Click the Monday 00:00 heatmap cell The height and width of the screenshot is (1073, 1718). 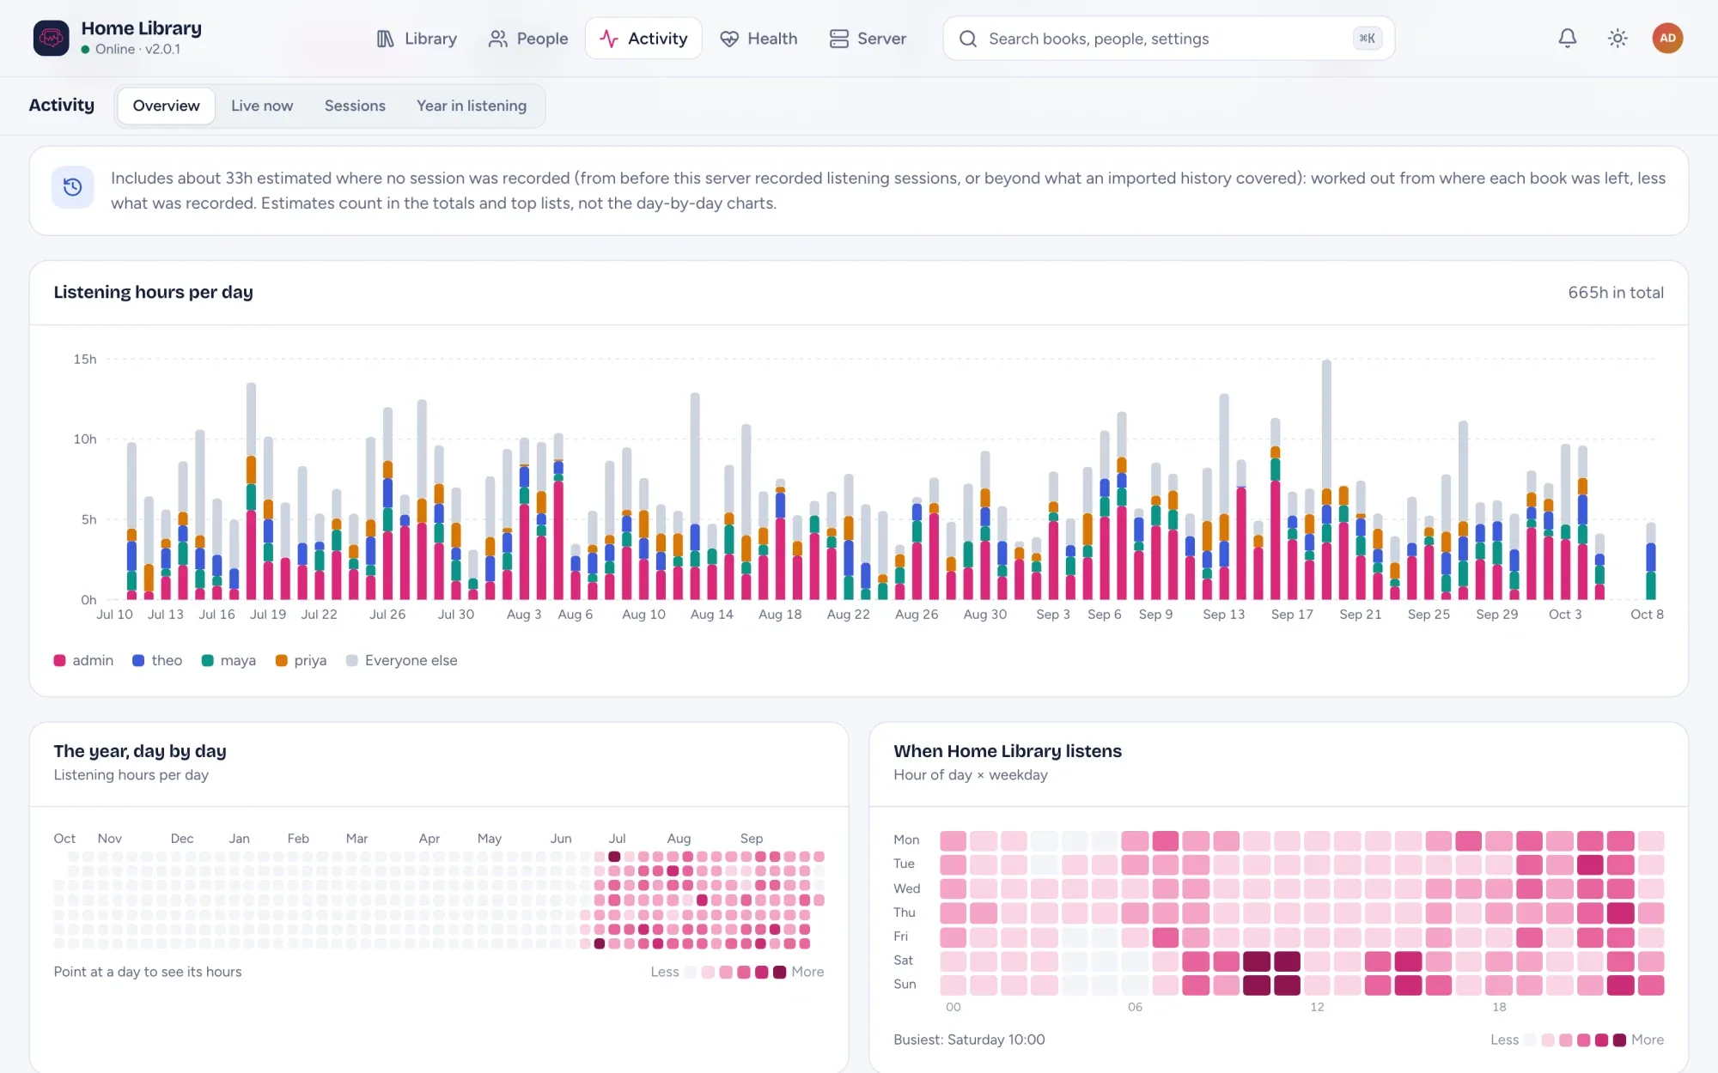click(953, 840)
